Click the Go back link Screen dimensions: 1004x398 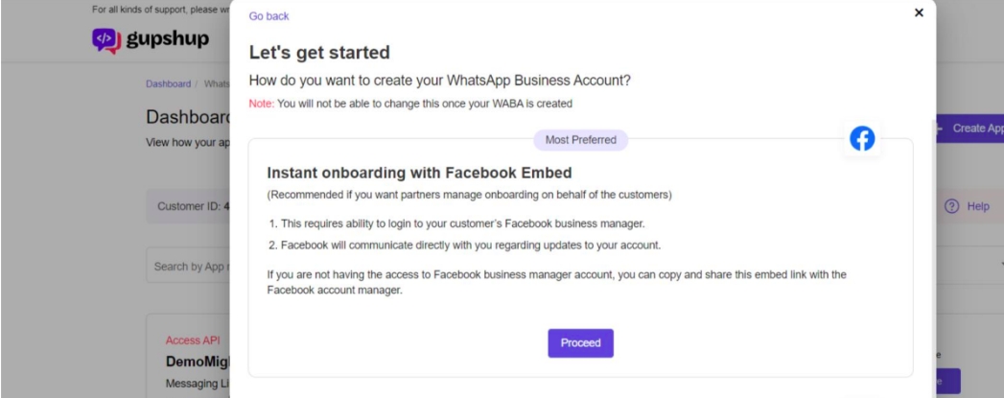coord(269,16)
